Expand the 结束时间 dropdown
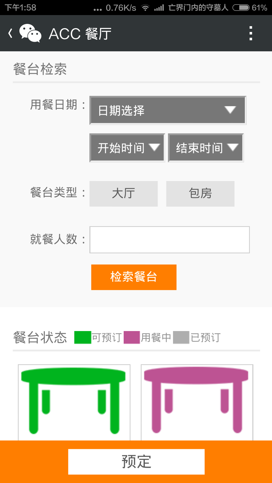The width and height of the screenshot is (272, 483). (206, 148)
